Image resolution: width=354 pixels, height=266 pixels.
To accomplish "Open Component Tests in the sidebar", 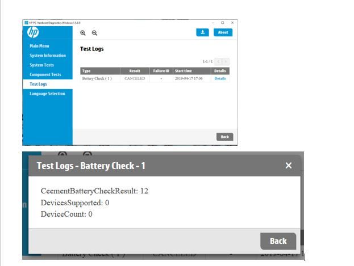I will coord(45,74).
